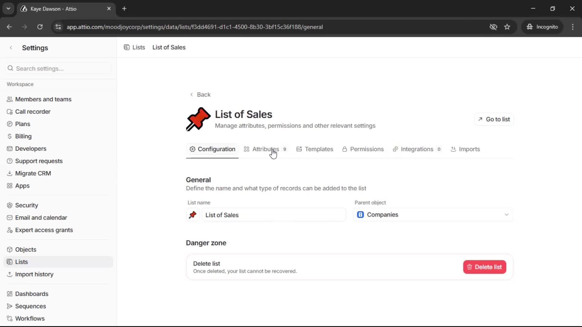Open Security settings
Screen dimensions: 582x327
27,205
